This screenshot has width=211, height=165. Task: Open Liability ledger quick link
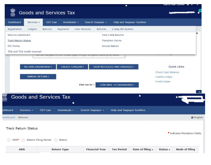164,77
